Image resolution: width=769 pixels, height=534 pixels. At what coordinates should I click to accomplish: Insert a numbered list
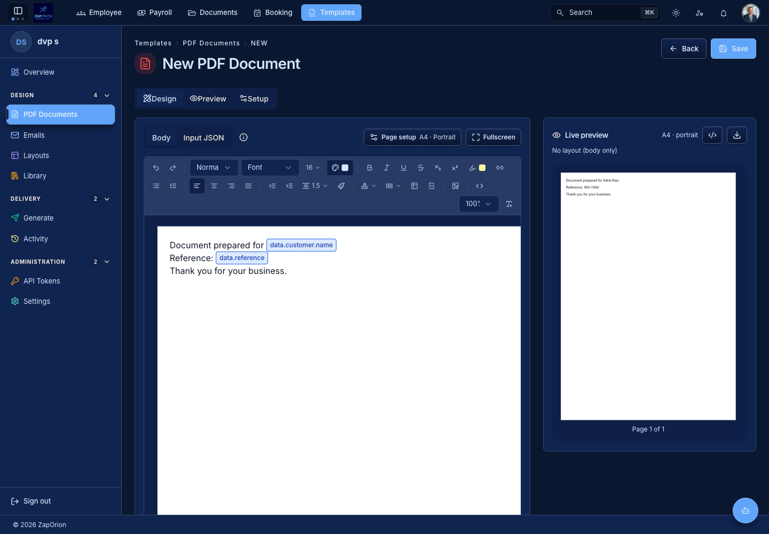click(173, 186)
